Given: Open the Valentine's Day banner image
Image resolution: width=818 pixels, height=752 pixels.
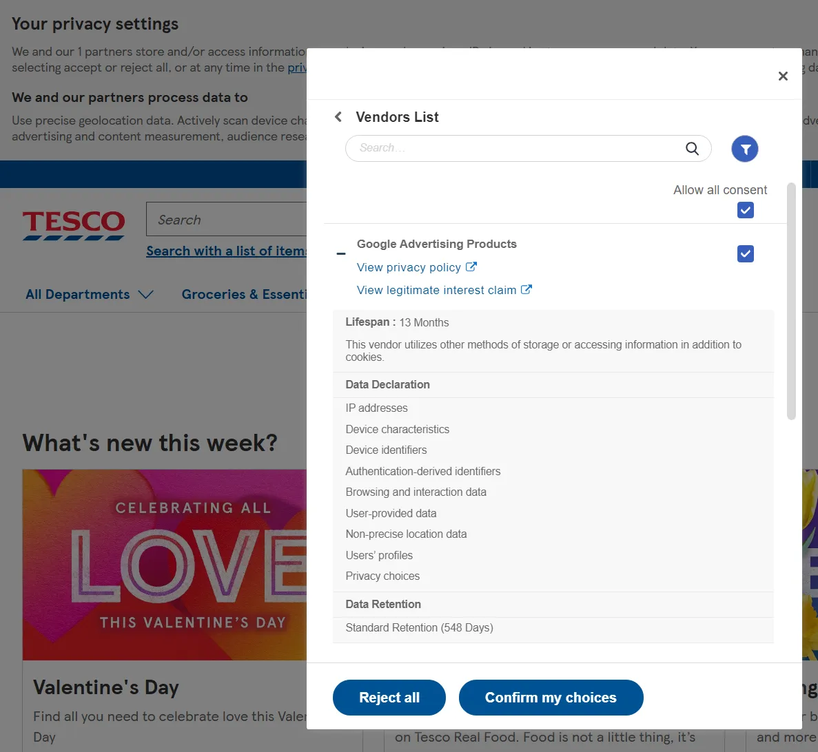Looking at the screenshot, I should pyautogui.click(x=165, y=565).
